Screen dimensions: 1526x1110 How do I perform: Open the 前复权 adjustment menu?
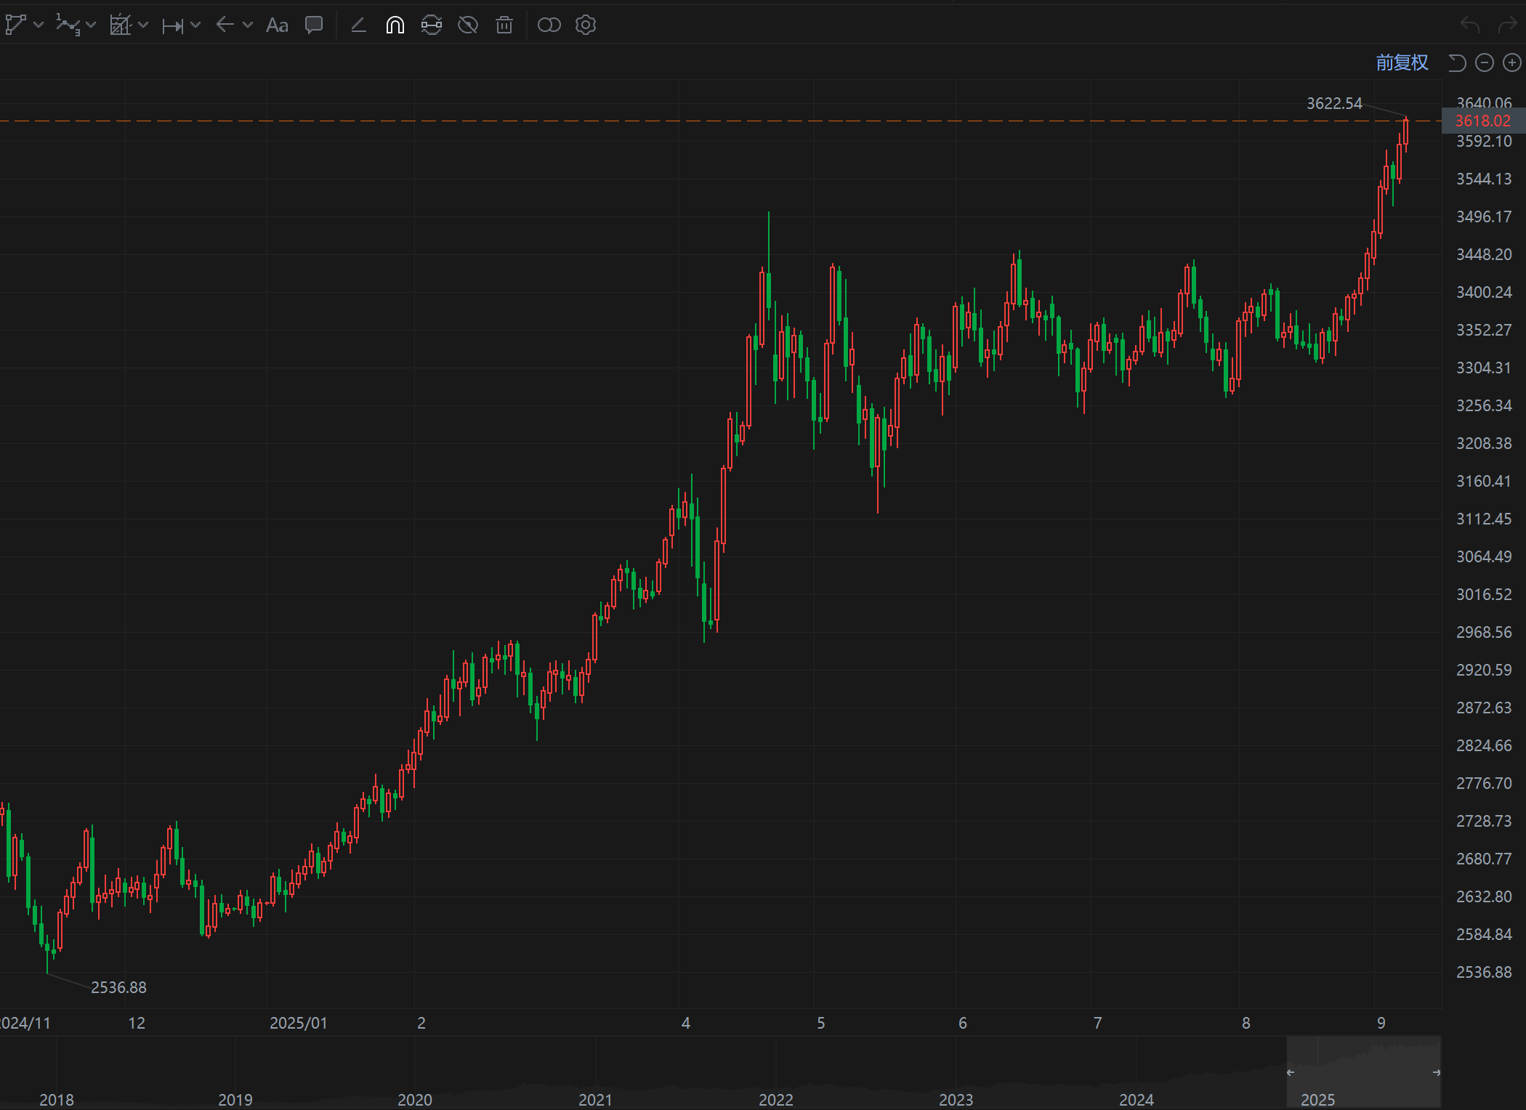click(x=1402, y=63)
